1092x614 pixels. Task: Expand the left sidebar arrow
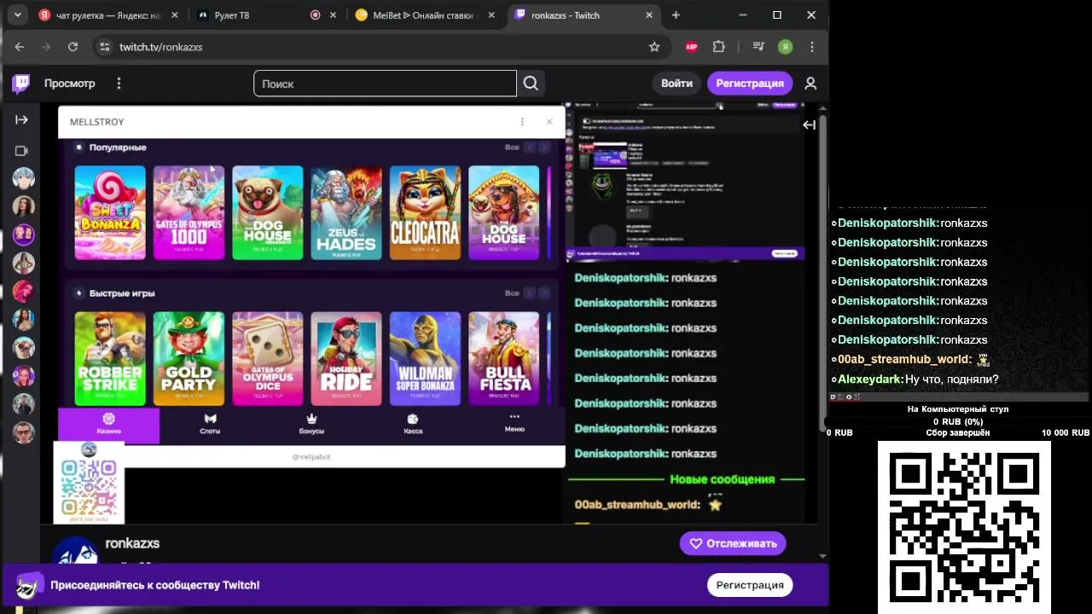[x=22, y=119]
